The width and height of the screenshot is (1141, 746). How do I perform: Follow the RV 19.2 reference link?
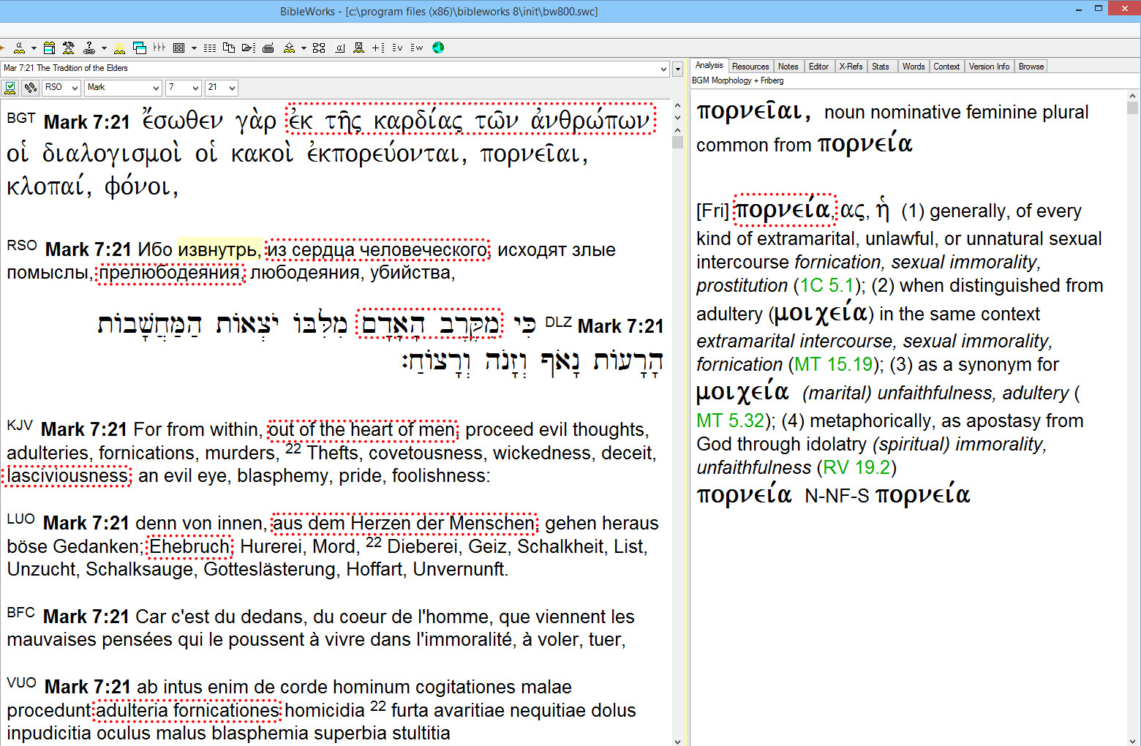coord(856,467)
